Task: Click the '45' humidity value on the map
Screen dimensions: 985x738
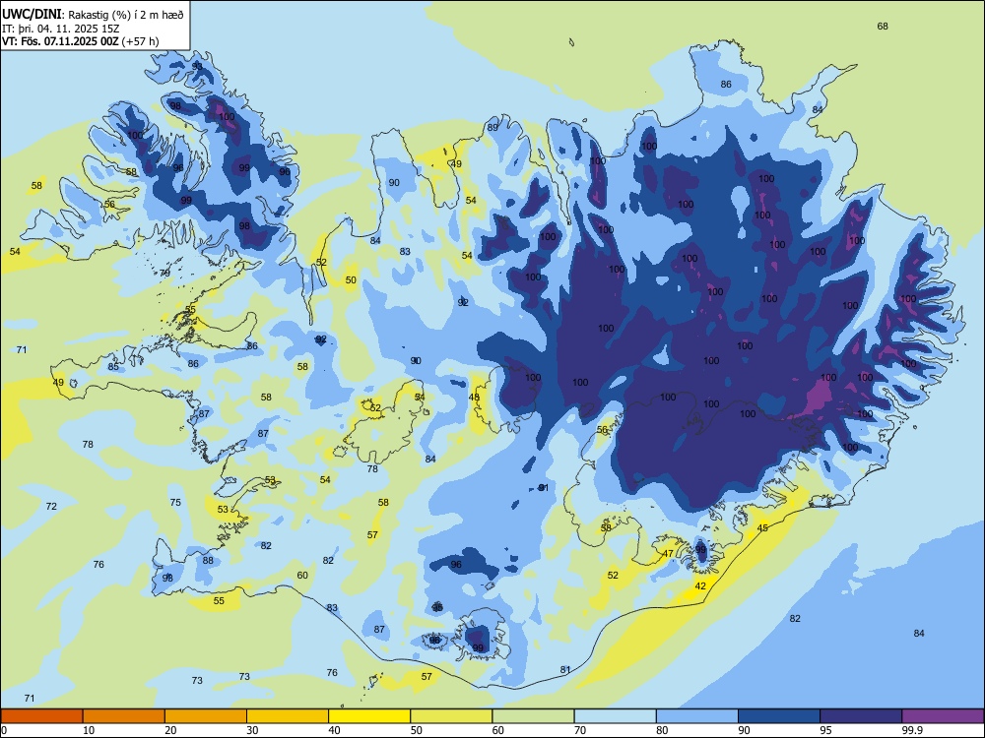Action: (x=762, y=528)
